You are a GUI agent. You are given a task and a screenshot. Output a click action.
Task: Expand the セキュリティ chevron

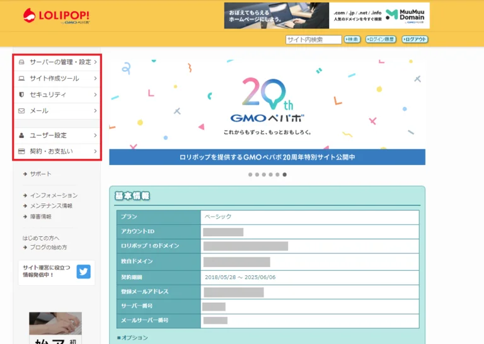[95, 95]
